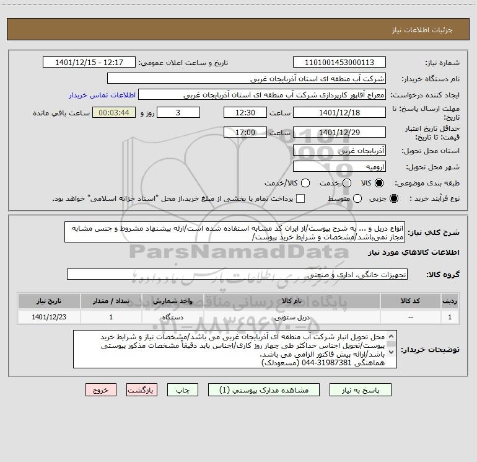Click the deadline time field 12:30

coord(245,112)
